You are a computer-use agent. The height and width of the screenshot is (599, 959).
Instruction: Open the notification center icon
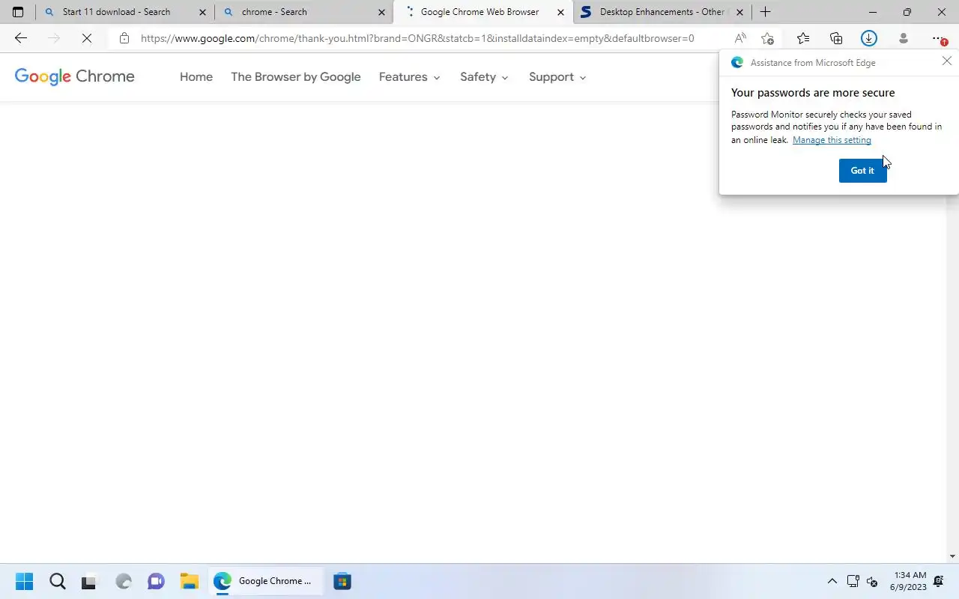point(939,581)
